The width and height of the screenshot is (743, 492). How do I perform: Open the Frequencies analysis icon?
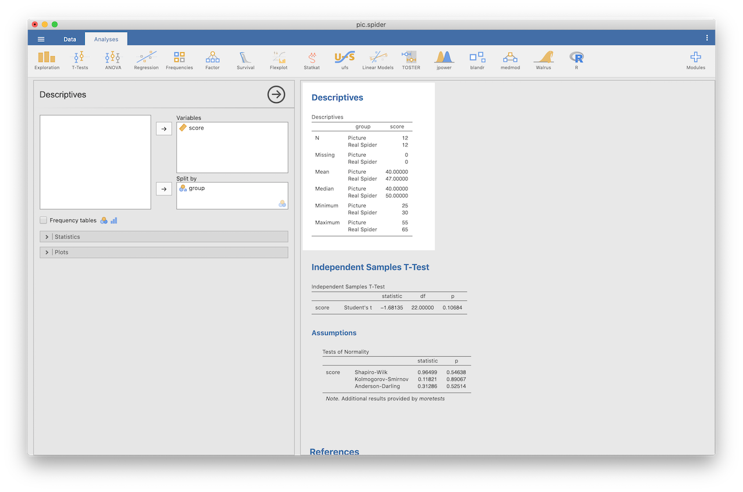pos(179,60)
